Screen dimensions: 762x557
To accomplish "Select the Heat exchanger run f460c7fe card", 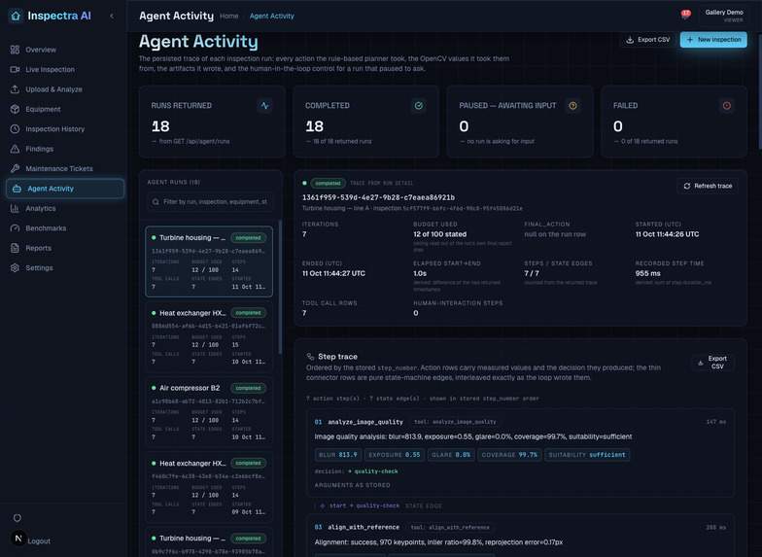I will tap(209, 487).
